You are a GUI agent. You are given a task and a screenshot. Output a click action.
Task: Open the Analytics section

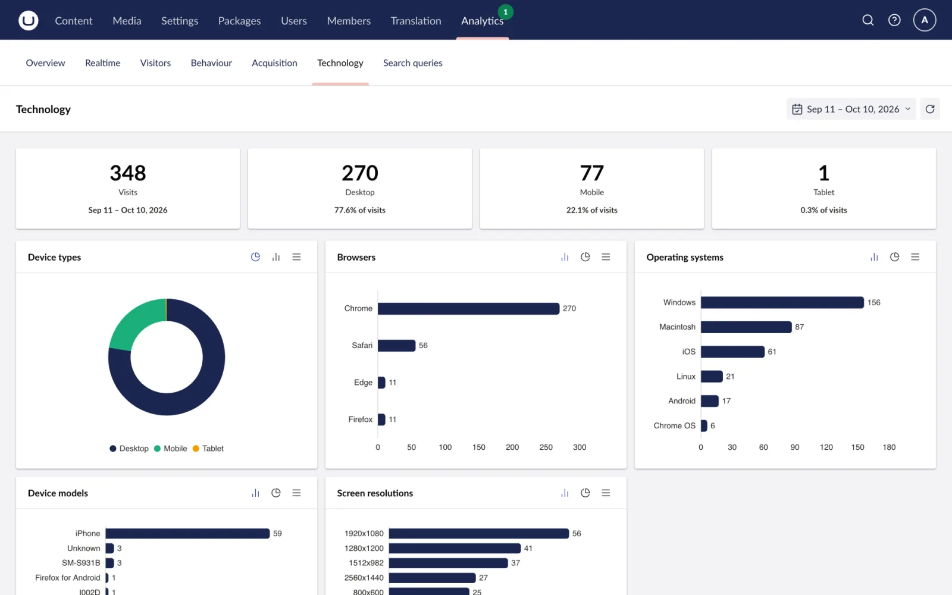pos(482,21)
